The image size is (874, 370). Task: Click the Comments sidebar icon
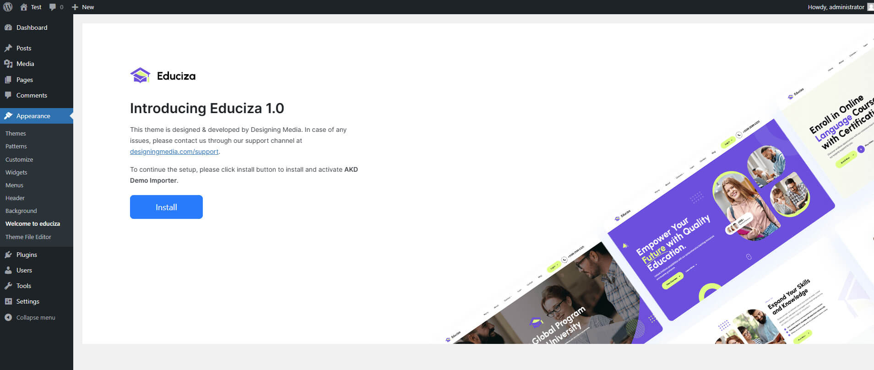(8, 95)
